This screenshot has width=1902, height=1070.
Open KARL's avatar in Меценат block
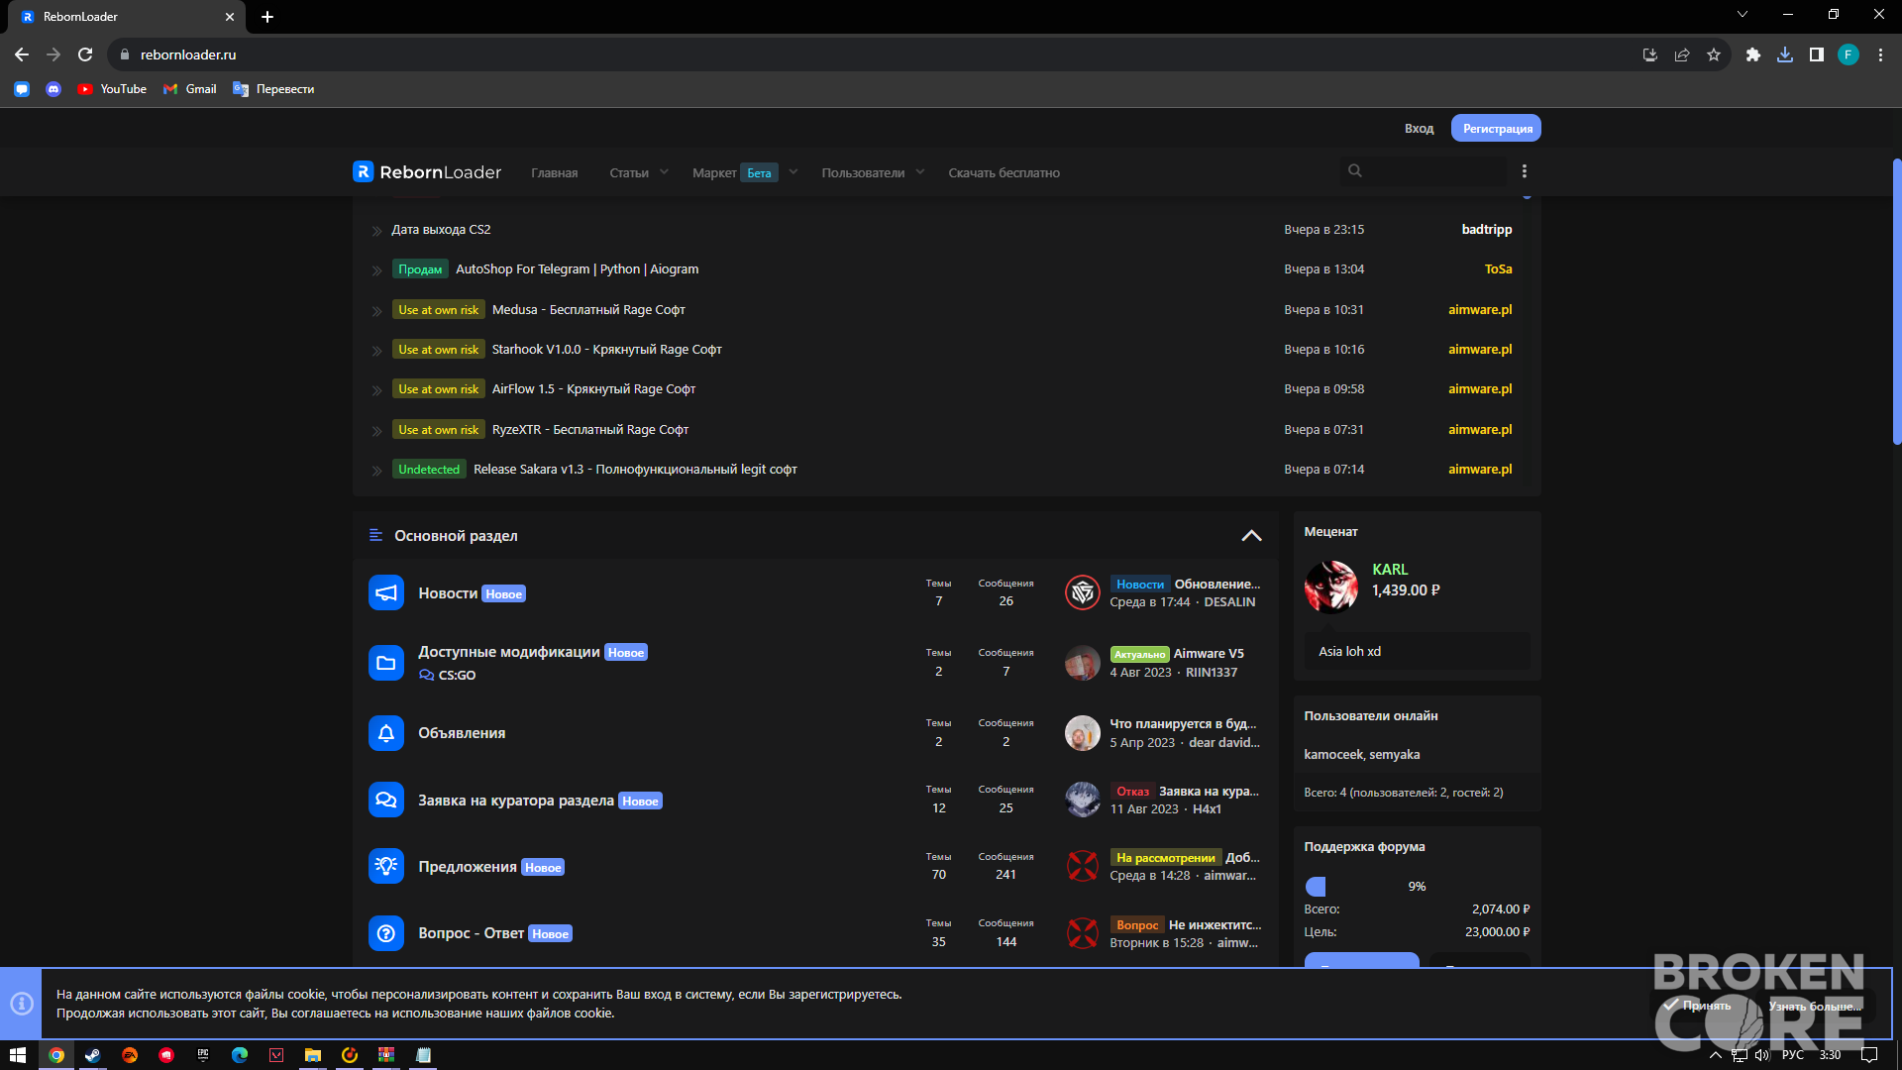click(1330, 587)
